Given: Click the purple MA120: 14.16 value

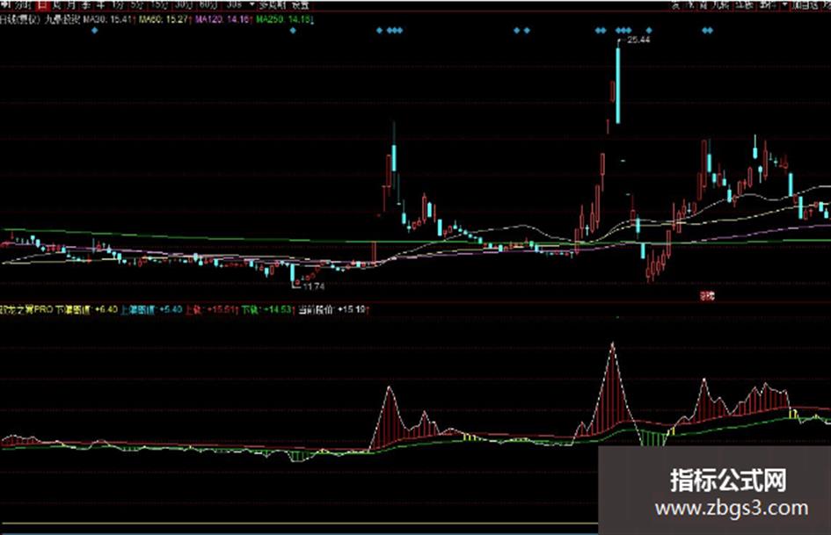Looking at the screenshot, I should pyautogui.click(x=223, y=19).
